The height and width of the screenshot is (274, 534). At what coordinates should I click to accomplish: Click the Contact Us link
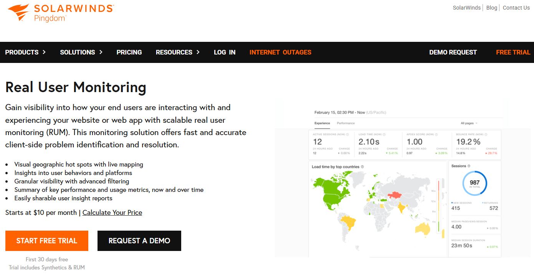[516, 7]
